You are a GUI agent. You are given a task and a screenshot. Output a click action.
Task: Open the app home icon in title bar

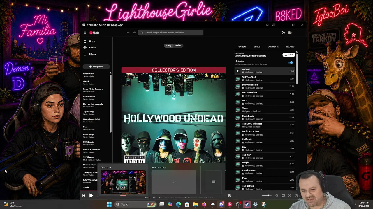pyautogui.click(x=268, y=25)
